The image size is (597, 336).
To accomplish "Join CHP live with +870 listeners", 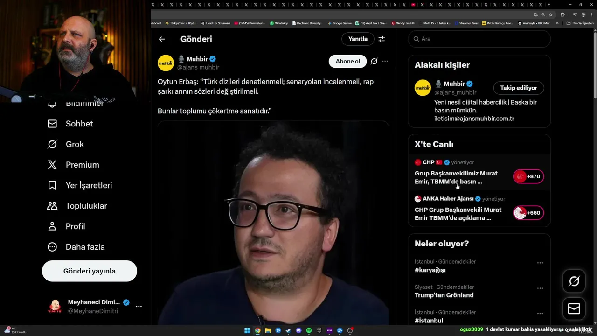I will [528, 176].
